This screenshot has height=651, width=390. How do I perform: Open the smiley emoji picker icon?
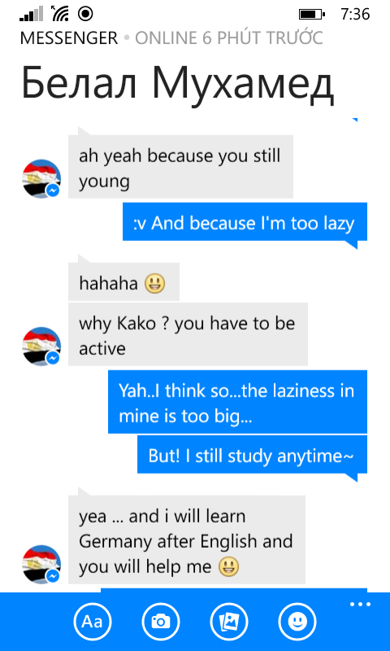tap(297, 622)
